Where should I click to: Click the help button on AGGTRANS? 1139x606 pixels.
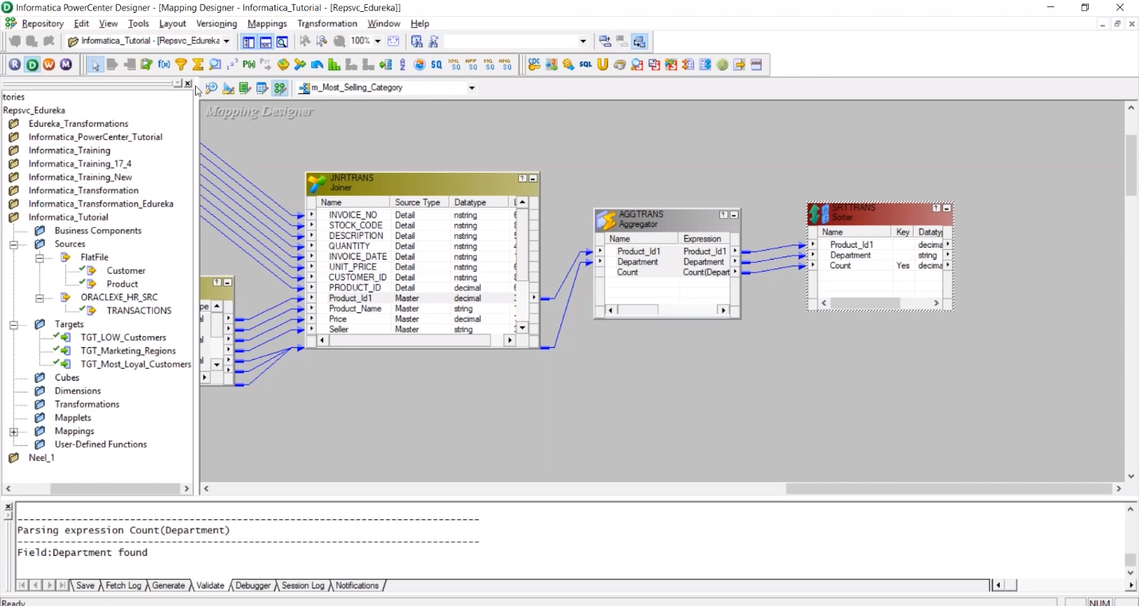(724, 215)
